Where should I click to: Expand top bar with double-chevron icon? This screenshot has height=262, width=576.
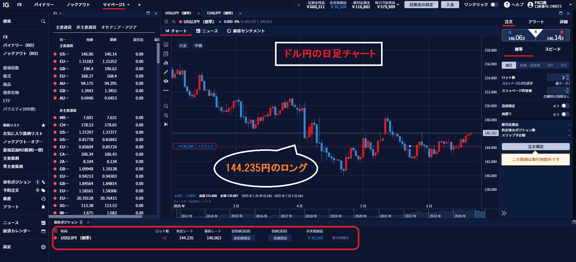click(x=299, y=5)
